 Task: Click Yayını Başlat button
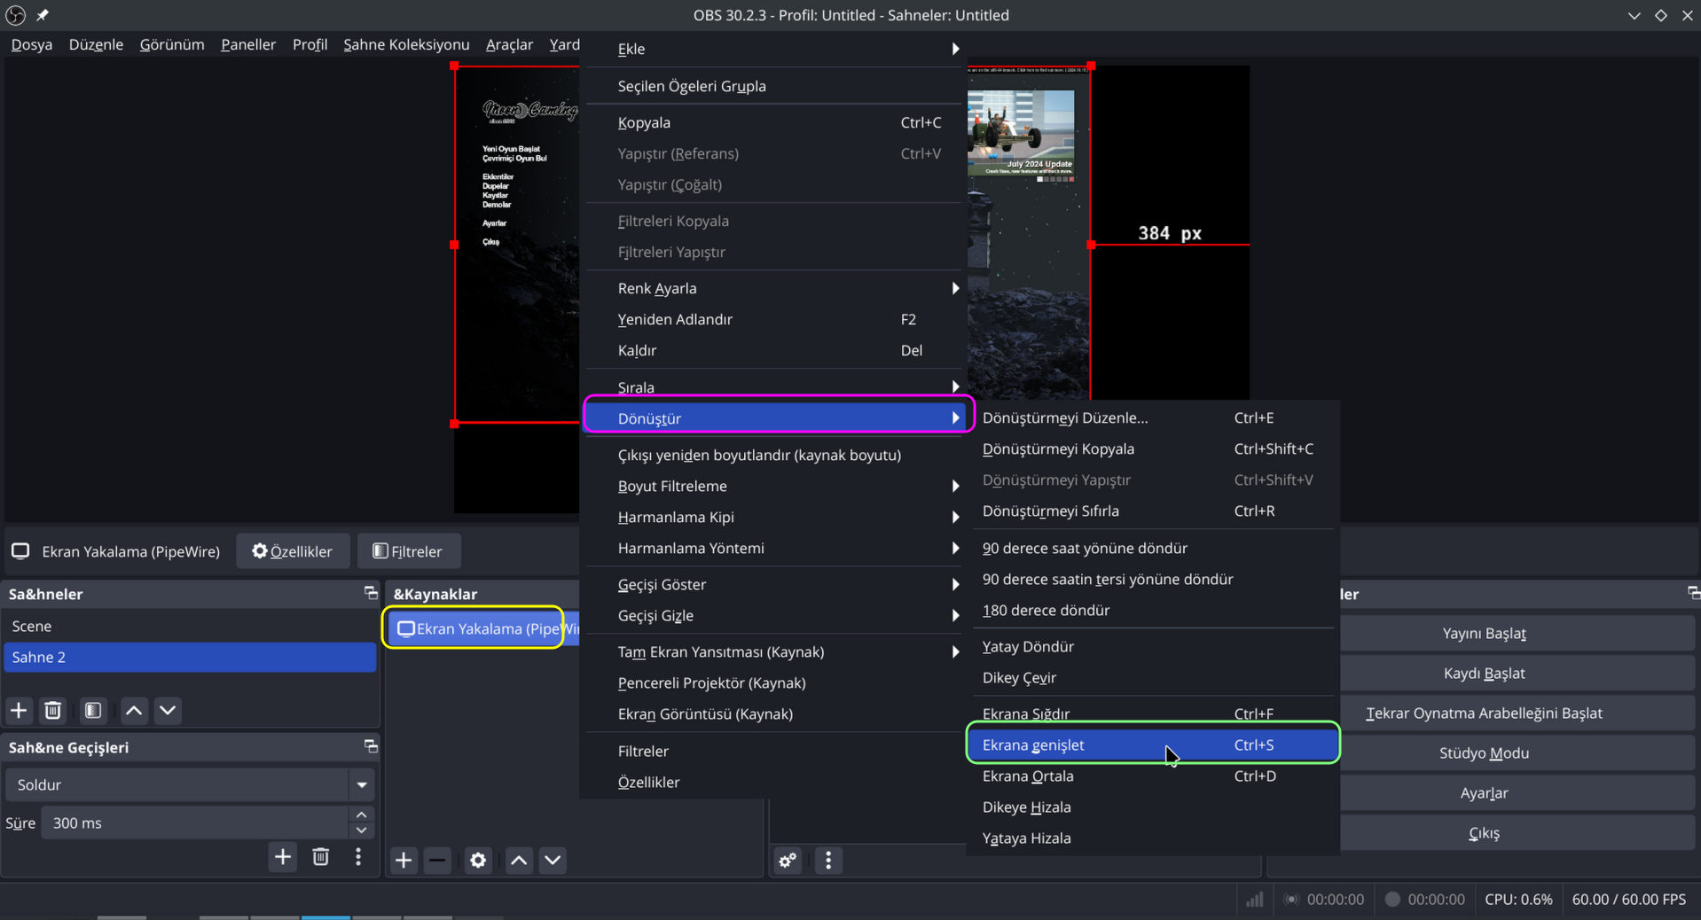tap(1484, 633)
